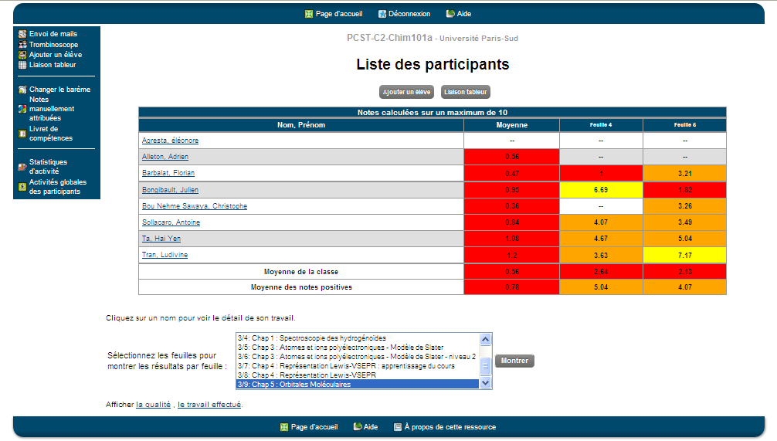Click the 'la qualité' link

(153, 405)
